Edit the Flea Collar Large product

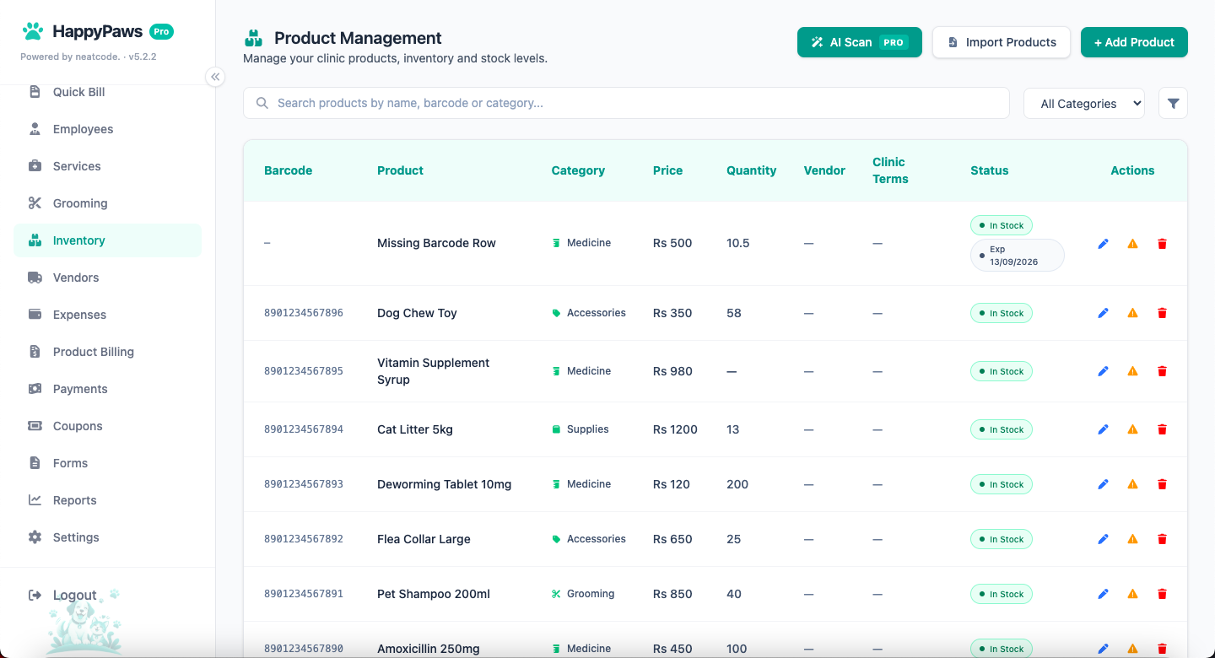click(x=1103, y=539)
